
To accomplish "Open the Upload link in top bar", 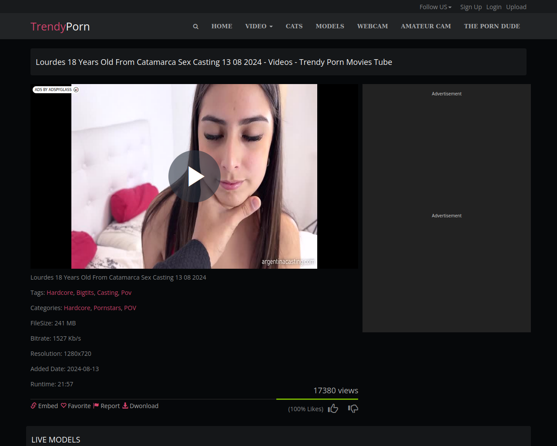I will point(516,7).
